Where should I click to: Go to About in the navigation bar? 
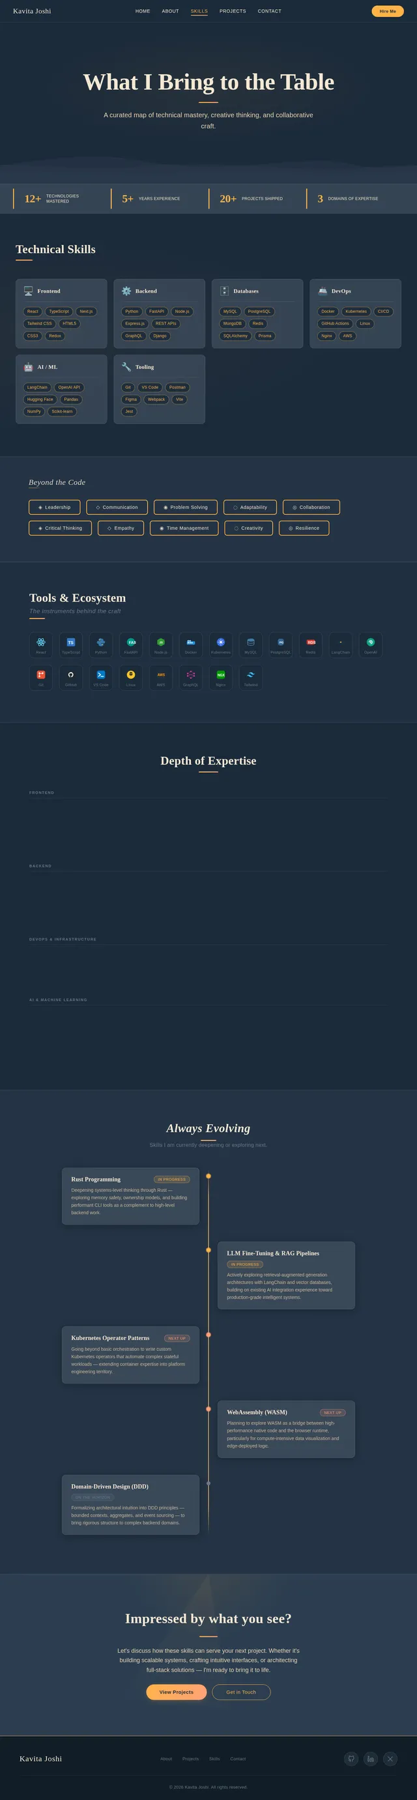pos(171,11)
